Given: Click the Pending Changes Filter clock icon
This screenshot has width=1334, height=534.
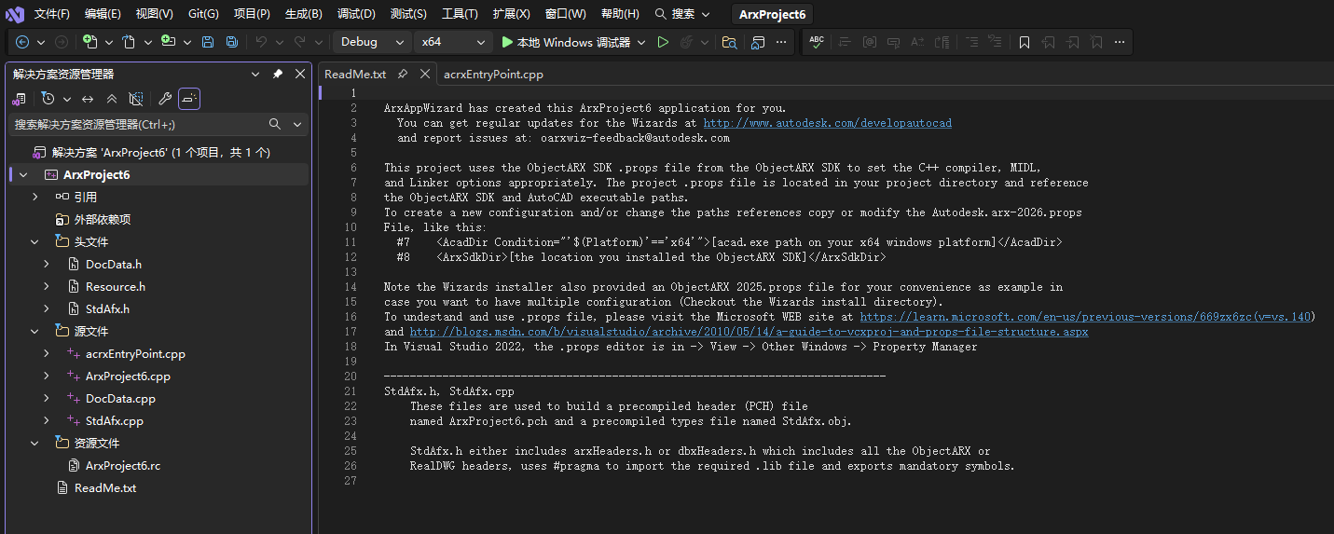Looking at the screenshot, I should pos(48,99).
